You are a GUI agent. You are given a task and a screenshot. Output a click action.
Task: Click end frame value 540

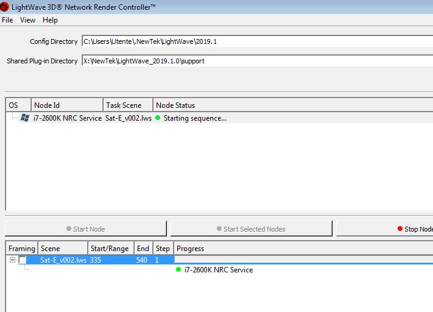point(142,260)
